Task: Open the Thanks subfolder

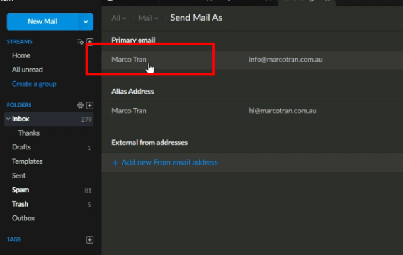Action: tap(29, 133)
